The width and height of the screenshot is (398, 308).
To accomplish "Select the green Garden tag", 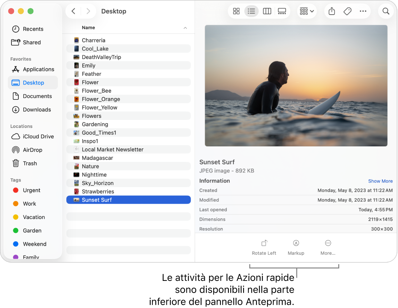I will tap(32, 230).
